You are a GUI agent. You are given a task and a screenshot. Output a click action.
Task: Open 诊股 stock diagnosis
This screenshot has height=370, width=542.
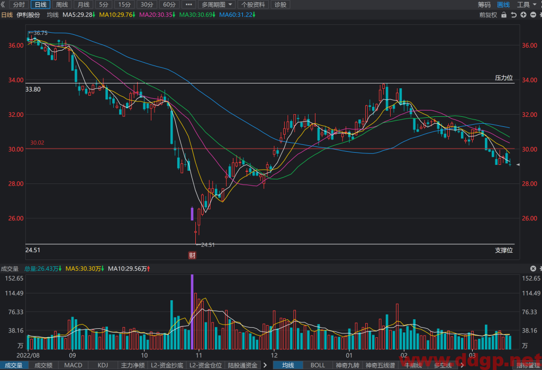281,4
